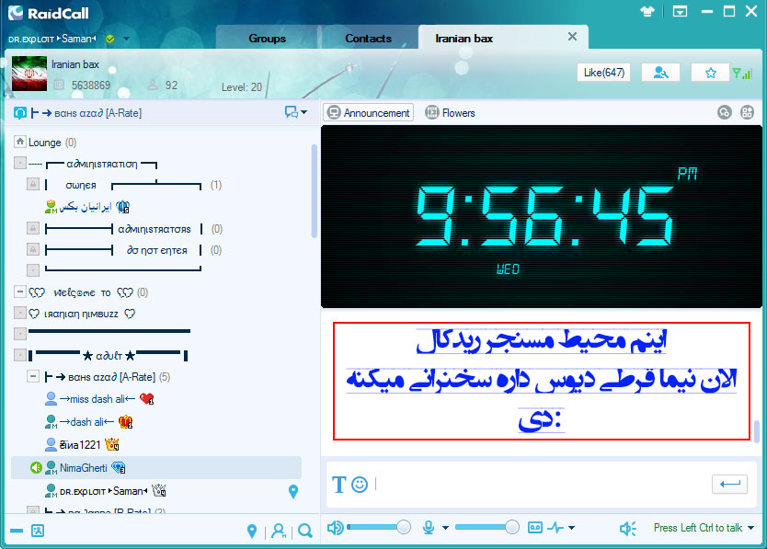Open the Announcement tab
The height and width of the screenshot is (549, 767).
[x=369, y=112]
